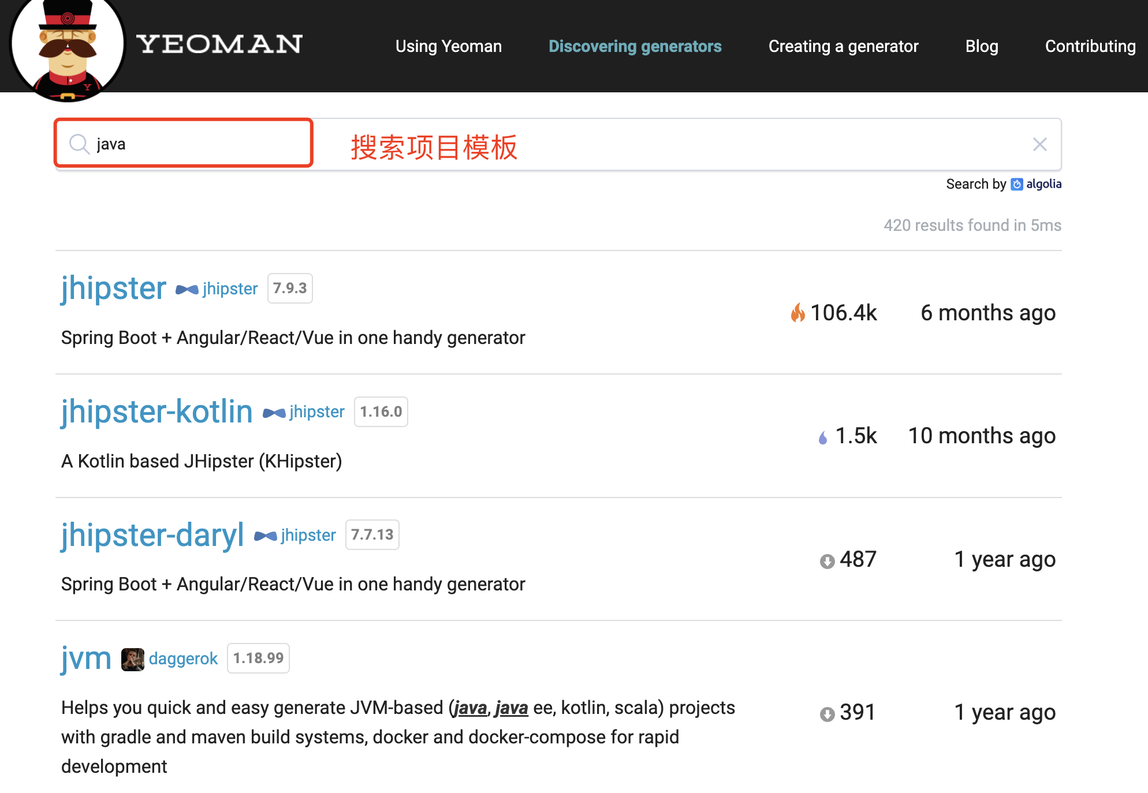Visit daggerok author profile link
This screenshot has height=793, width=1148.
[x=183, y=659]
